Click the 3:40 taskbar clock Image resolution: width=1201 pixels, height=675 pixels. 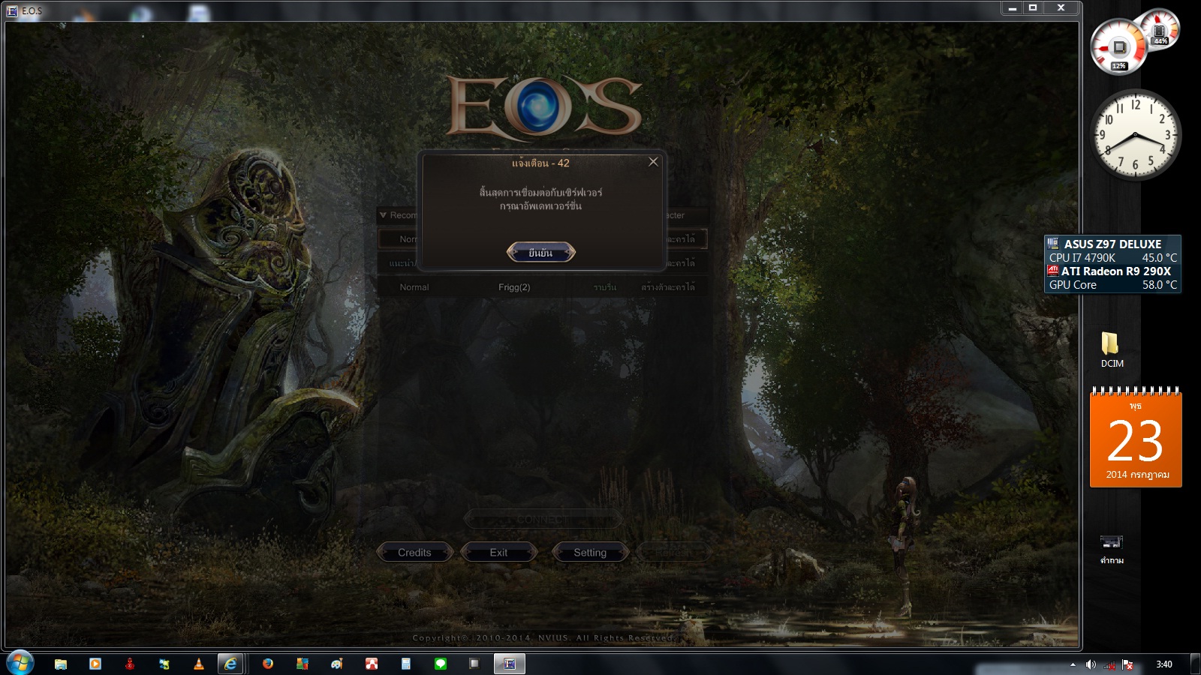point(1164,664)
